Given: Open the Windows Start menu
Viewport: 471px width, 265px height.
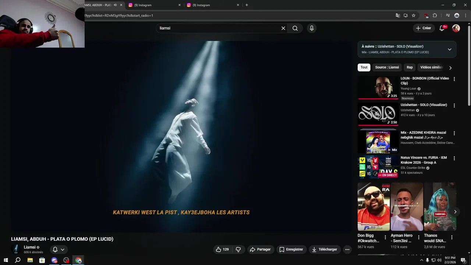Looking at the screenshot, I should pos(6,260).
